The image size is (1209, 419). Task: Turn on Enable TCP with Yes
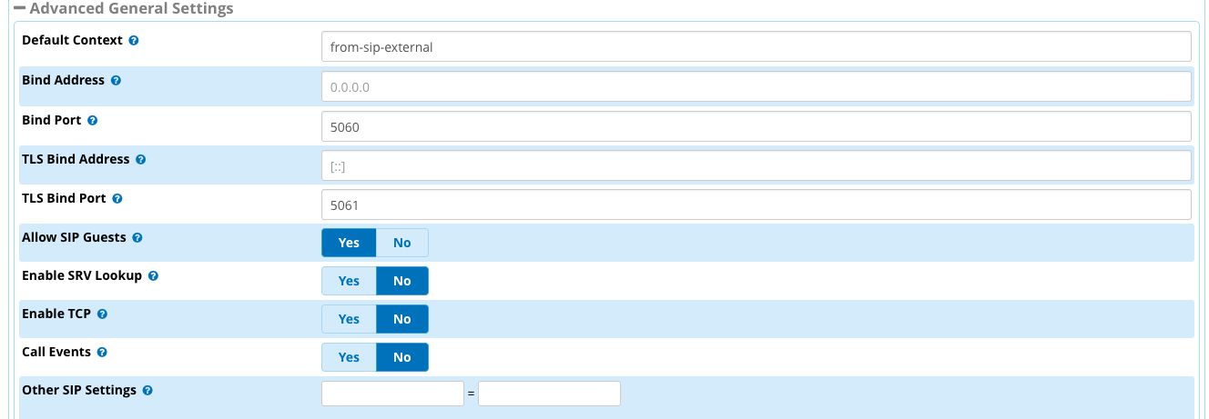349,319
